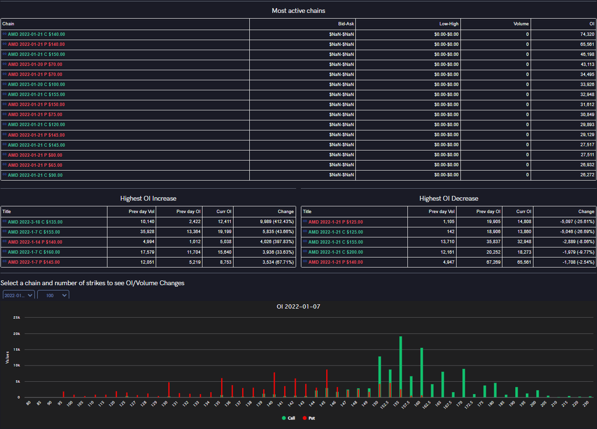Click link icon beside AMD 2022-1-7 C $160.00
The width and height of the screenshot is (597, 429).
(4, 252)
